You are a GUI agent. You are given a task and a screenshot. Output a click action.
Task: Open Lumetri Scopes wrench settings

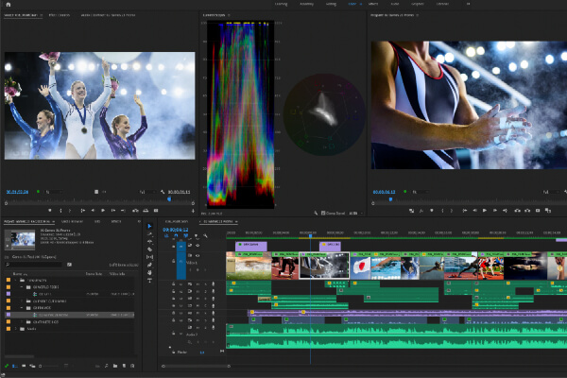pyautogui.click(x=316, y=213)
